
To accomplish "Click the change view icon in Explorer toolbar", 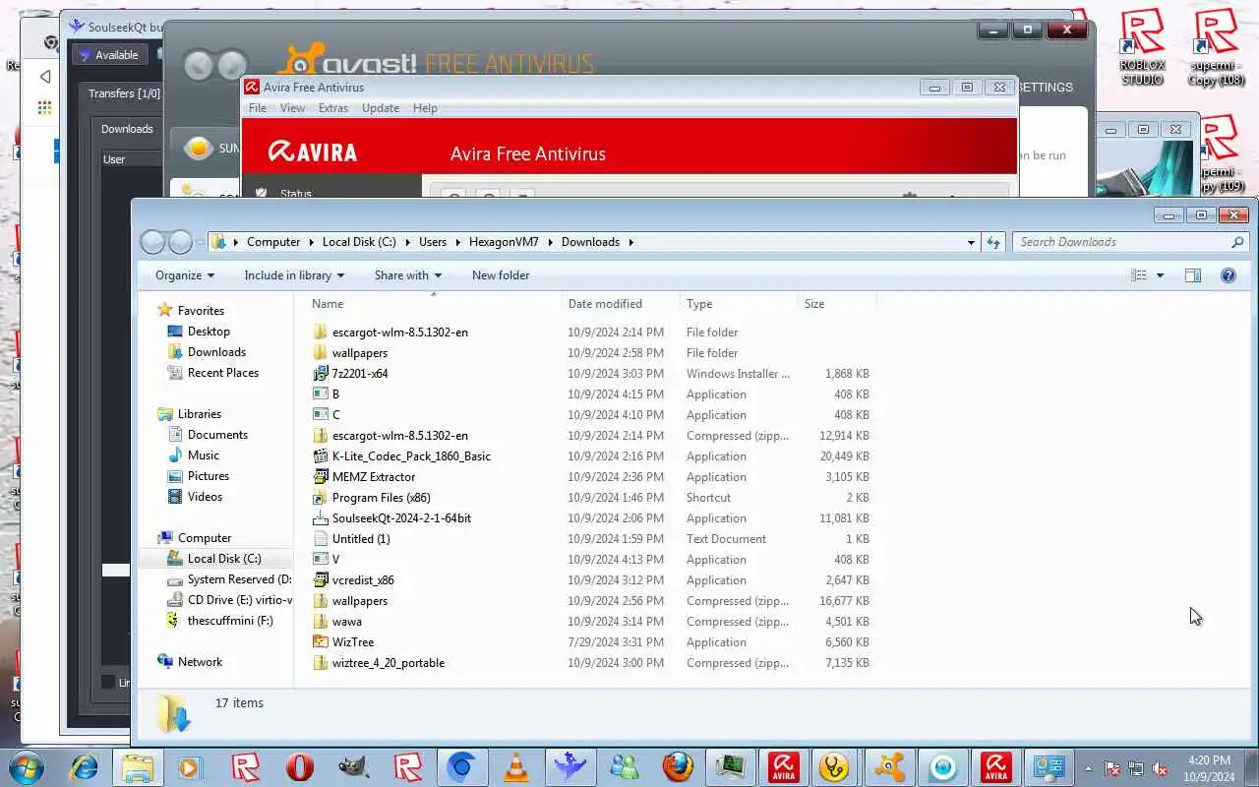I will (x=1139, y=275).
